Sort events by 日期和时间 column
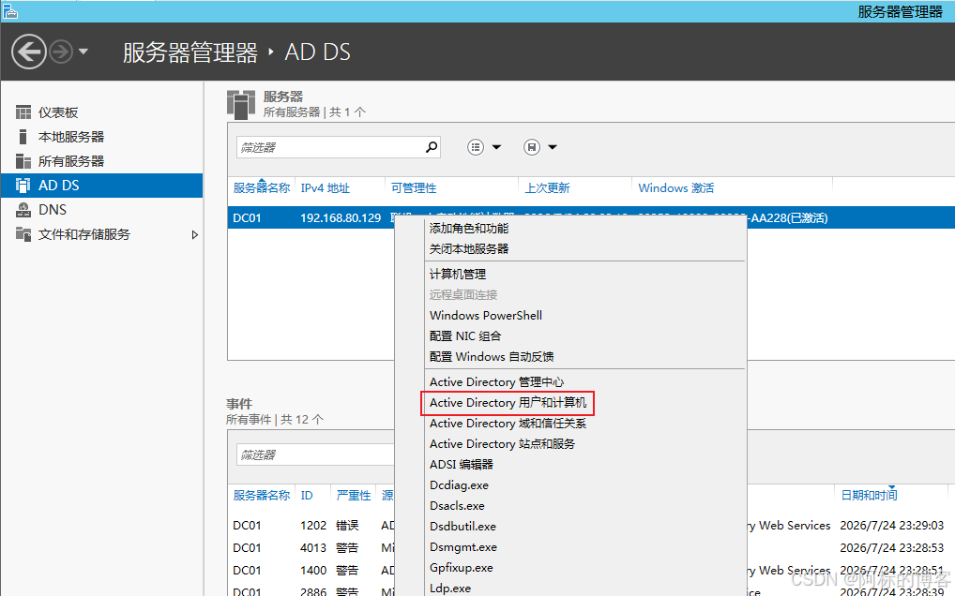This screenshot has width=955, height=596. [x=869, y=496]
